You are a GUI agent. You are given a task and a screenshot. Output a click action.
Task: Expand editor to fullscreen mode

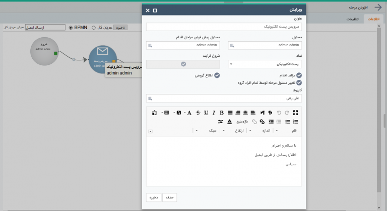tap(295, 113)
